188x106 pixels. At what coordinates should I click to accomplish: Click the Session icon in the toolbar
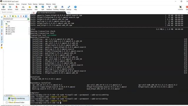[3, 8]
